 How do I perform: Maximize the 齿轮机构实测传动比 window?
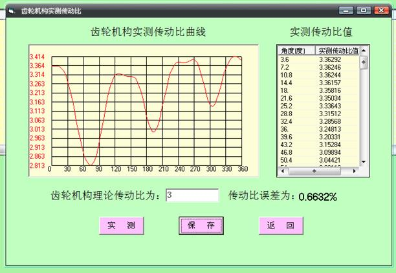point(363,11)
